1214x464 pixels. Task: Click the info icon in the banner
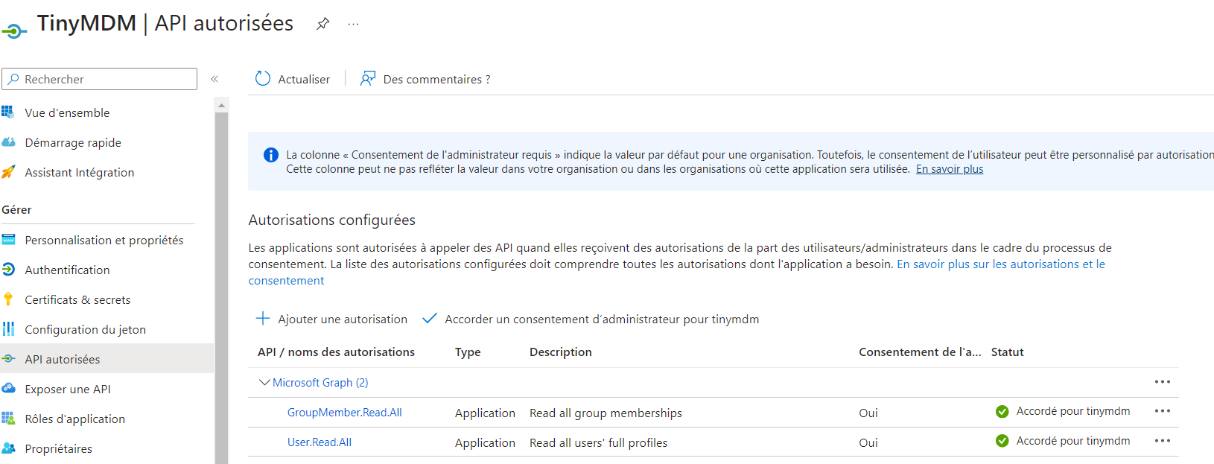(271, 155)
